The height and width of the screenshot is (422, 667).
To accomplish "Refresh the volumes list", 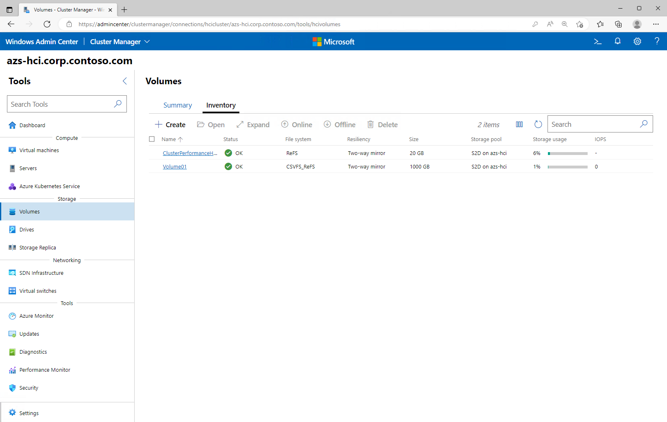I will coord(538,124).
